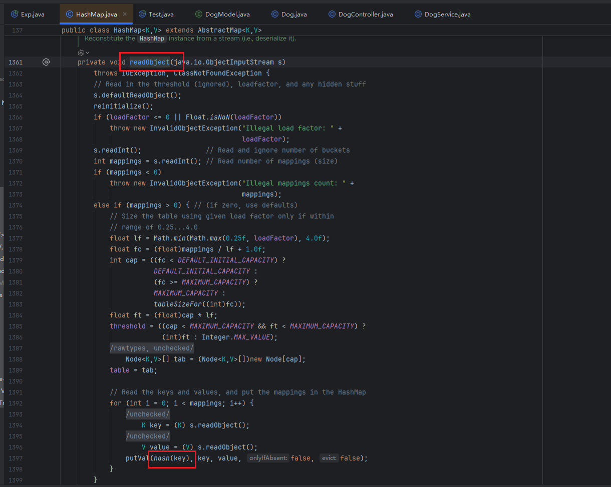This screenshot has width=611, height=487.
Task: Open the DogController.java tab
Action: (x=365, y=14)
